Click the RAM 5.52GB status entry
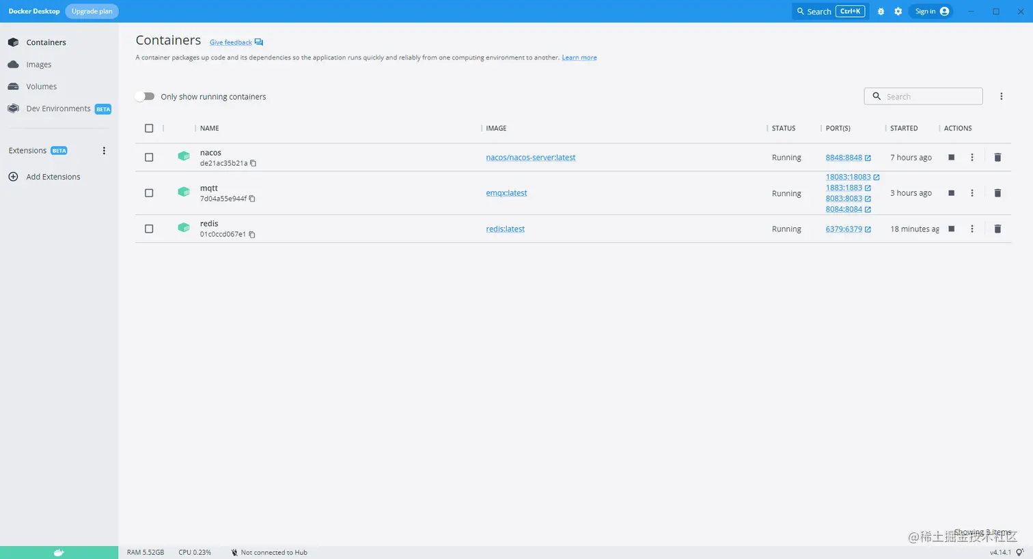The height and width of the screenshot is (559, 1033). point(146,552)
